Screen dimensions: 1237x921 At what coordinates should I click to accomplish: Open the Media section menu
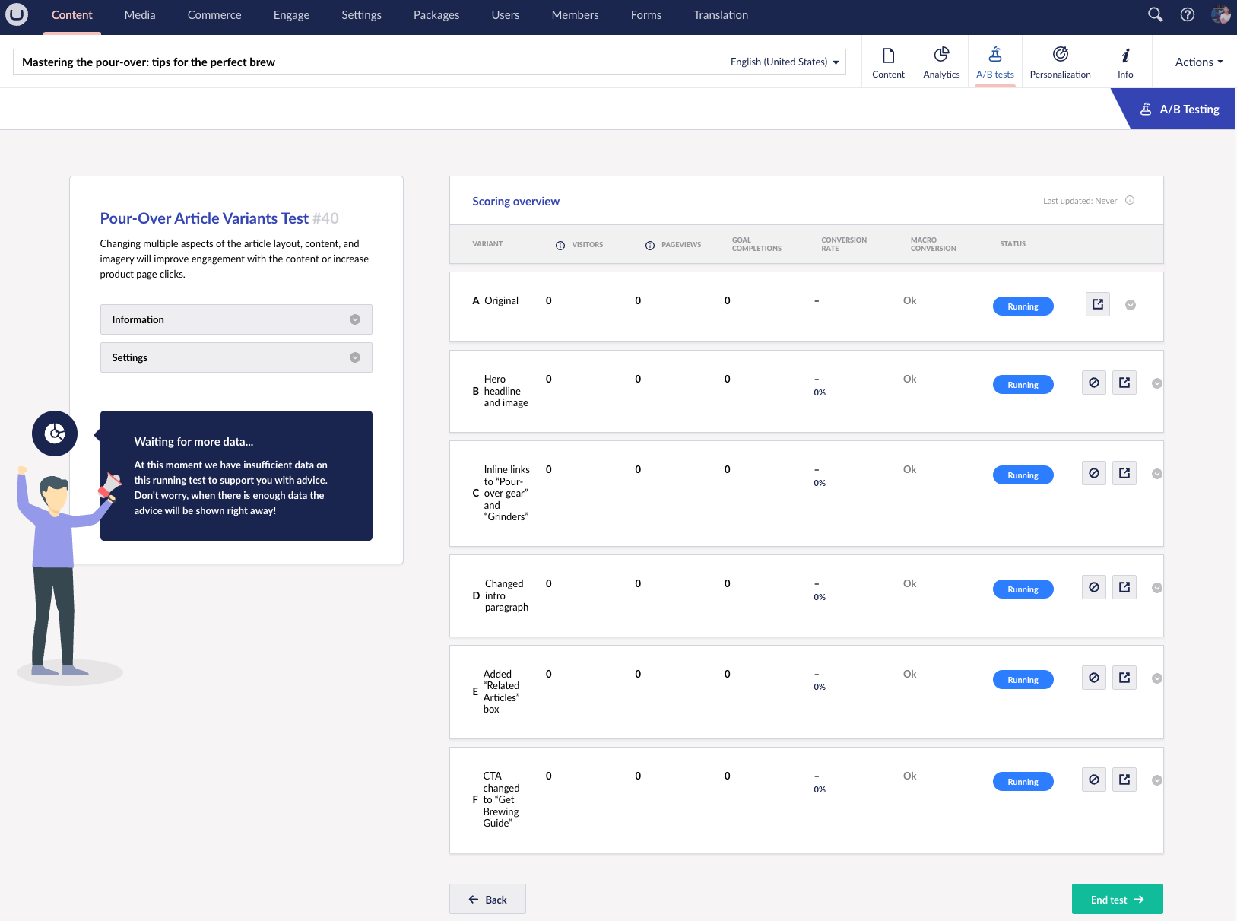(x=140, y=15)
